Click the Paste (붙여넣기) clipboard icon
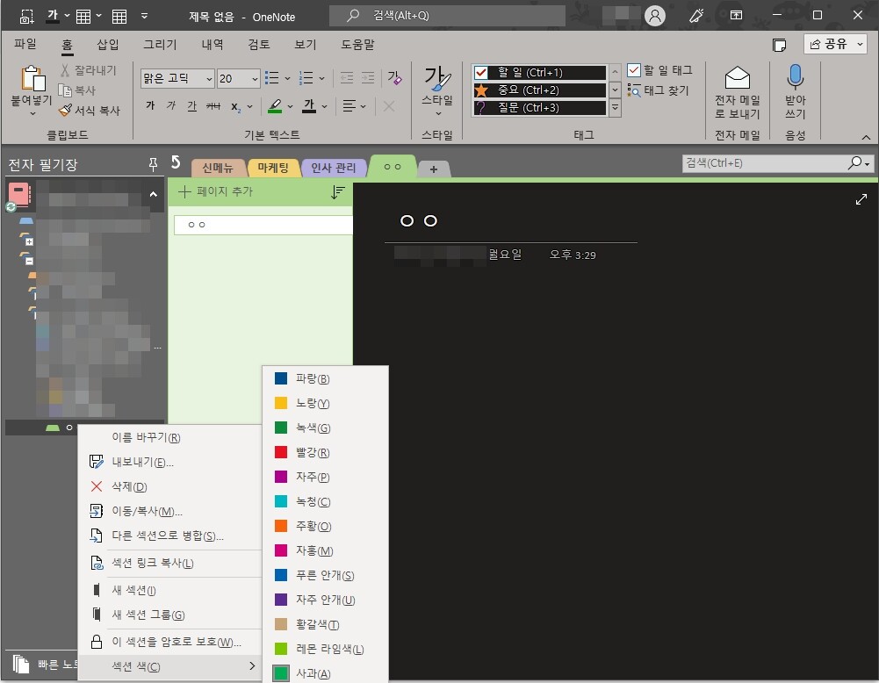Screen dimensions: 879x683 pos(32,78)
